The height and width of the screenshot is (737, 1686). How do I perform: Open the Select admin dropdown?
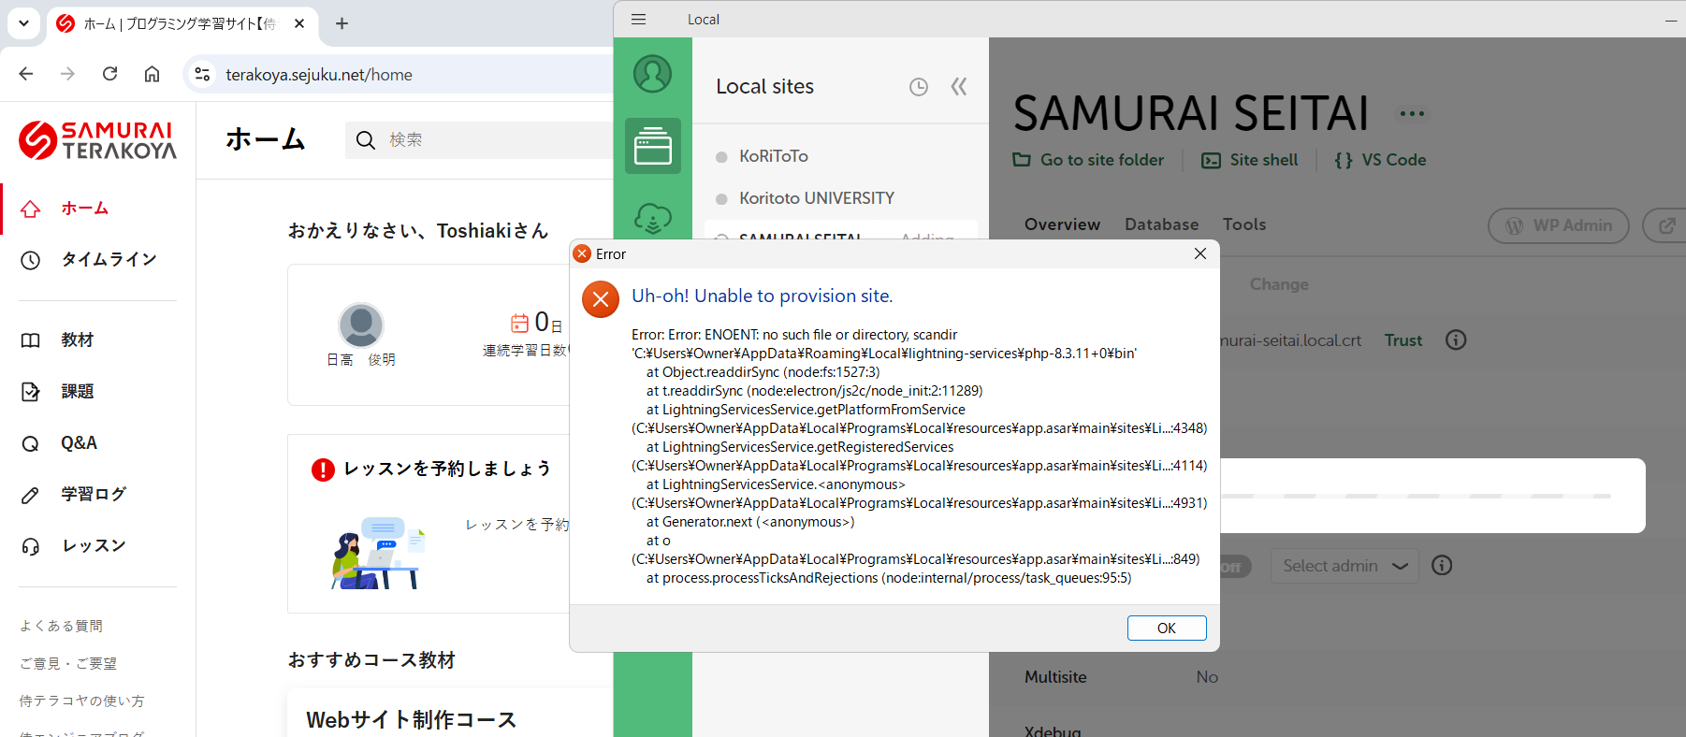[x=1344, y=566]
